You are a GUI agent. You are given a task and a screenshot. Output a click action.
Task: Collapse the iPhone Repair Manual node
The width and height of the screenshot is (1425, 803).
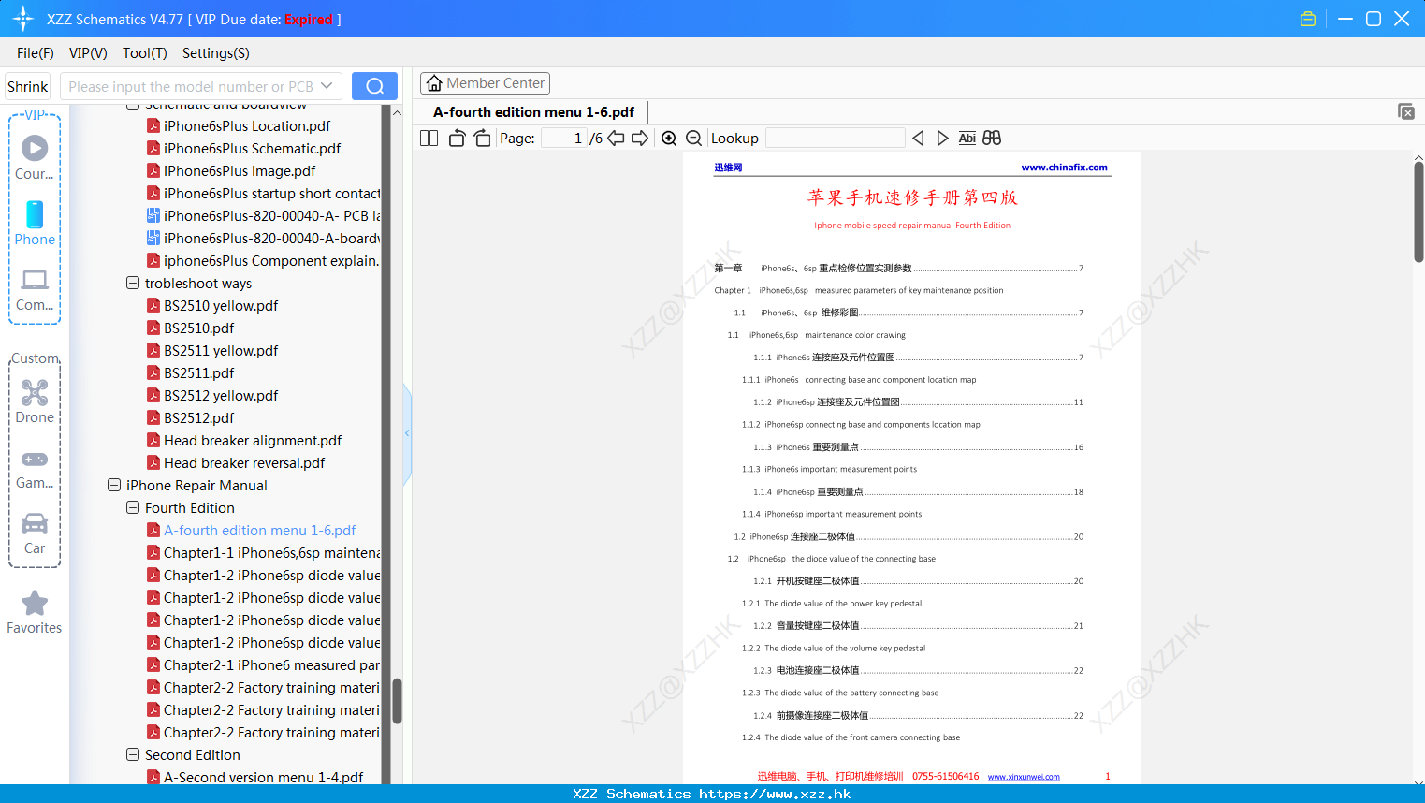114,485
